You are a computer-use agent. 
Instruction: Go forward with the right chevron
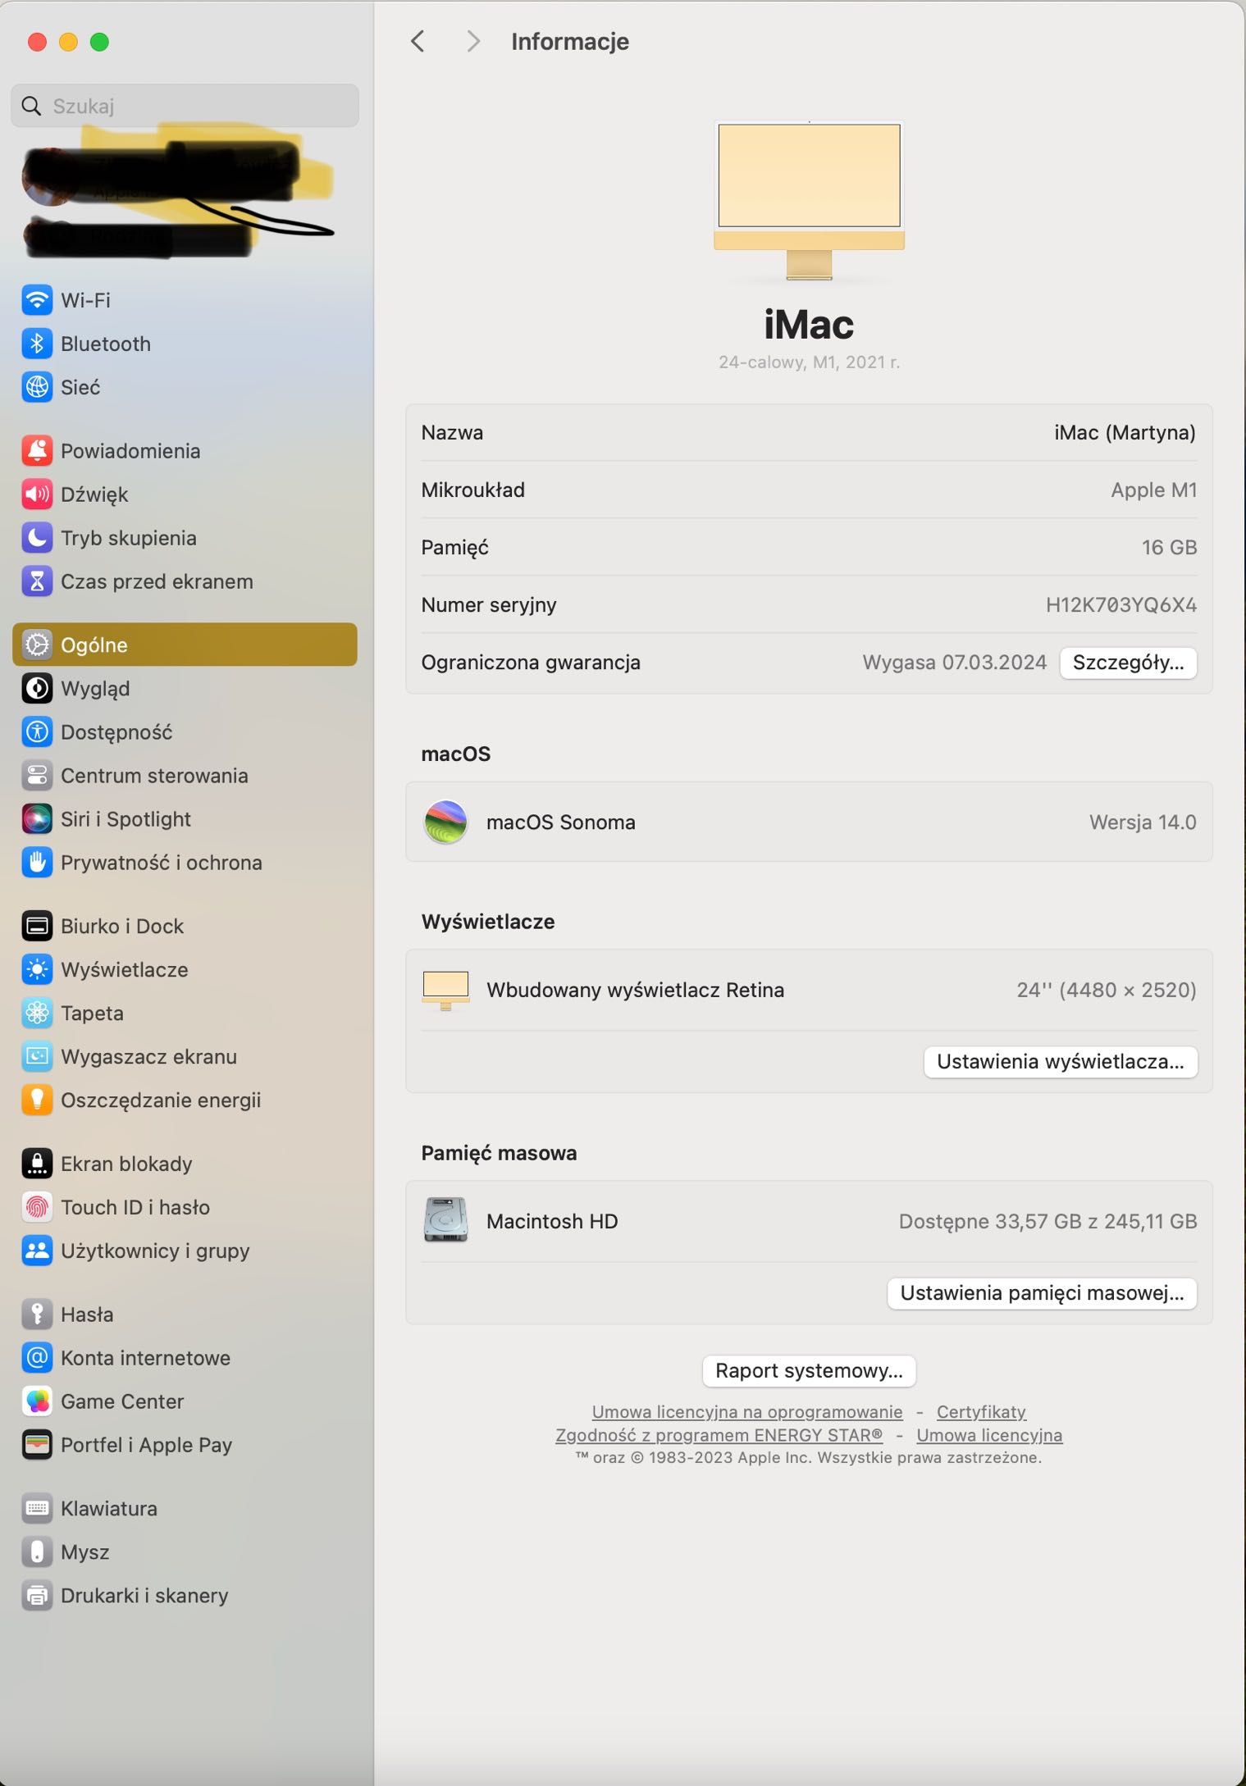coord(473,41)
